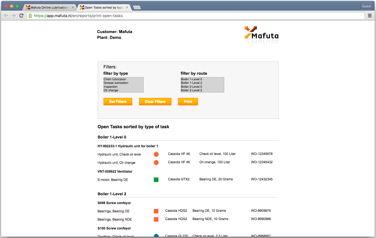The width and height of the screenshot is (376, 238).
Task: Open a new browser tab
Action: [x=137, y=8]
